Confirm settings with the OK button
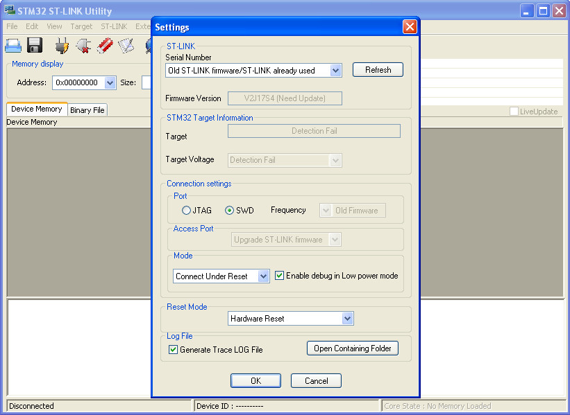Image resolution: width=570 pixels, height=415 pixels. [255, 380]
